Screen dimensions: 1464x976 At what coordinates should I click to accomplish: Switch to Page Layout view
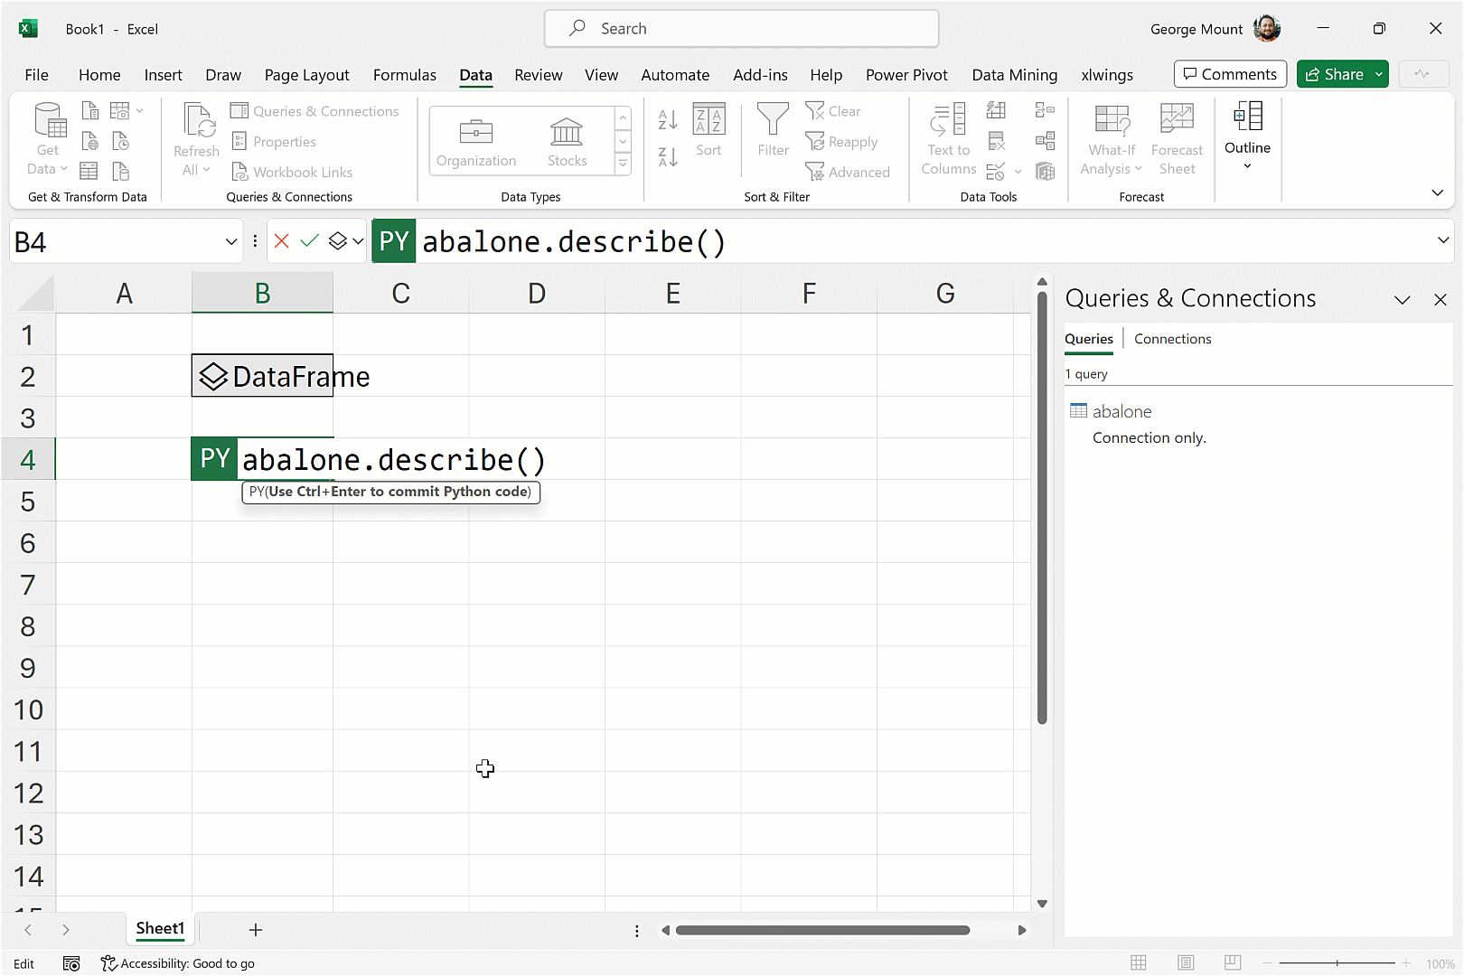(x=1186, y=963)
